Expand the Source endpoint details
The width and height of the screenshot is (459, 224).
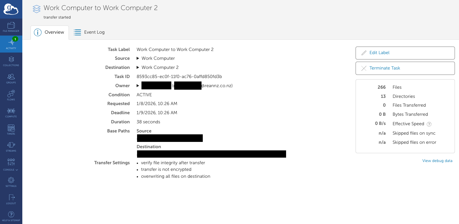tap(138, 58)
